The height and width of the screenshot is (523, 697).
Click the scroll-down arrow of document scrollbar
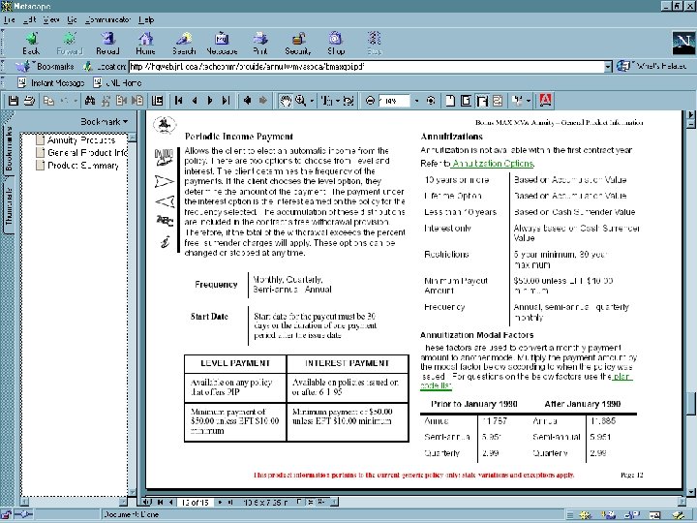(x=691, y=492)
